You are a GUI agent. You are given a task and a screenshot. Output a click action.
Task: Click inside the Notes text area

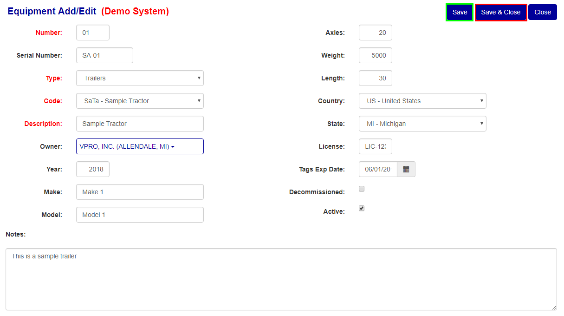281,279
